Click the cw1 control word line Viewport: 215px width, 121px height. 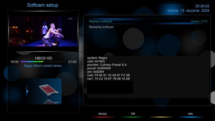[x=109, y=79]
